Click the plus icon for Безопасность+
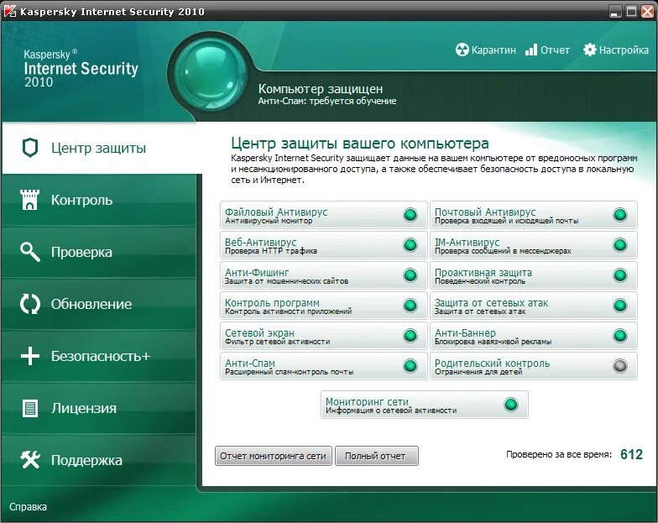The image size is (658, 523). (x=30, y=356)
